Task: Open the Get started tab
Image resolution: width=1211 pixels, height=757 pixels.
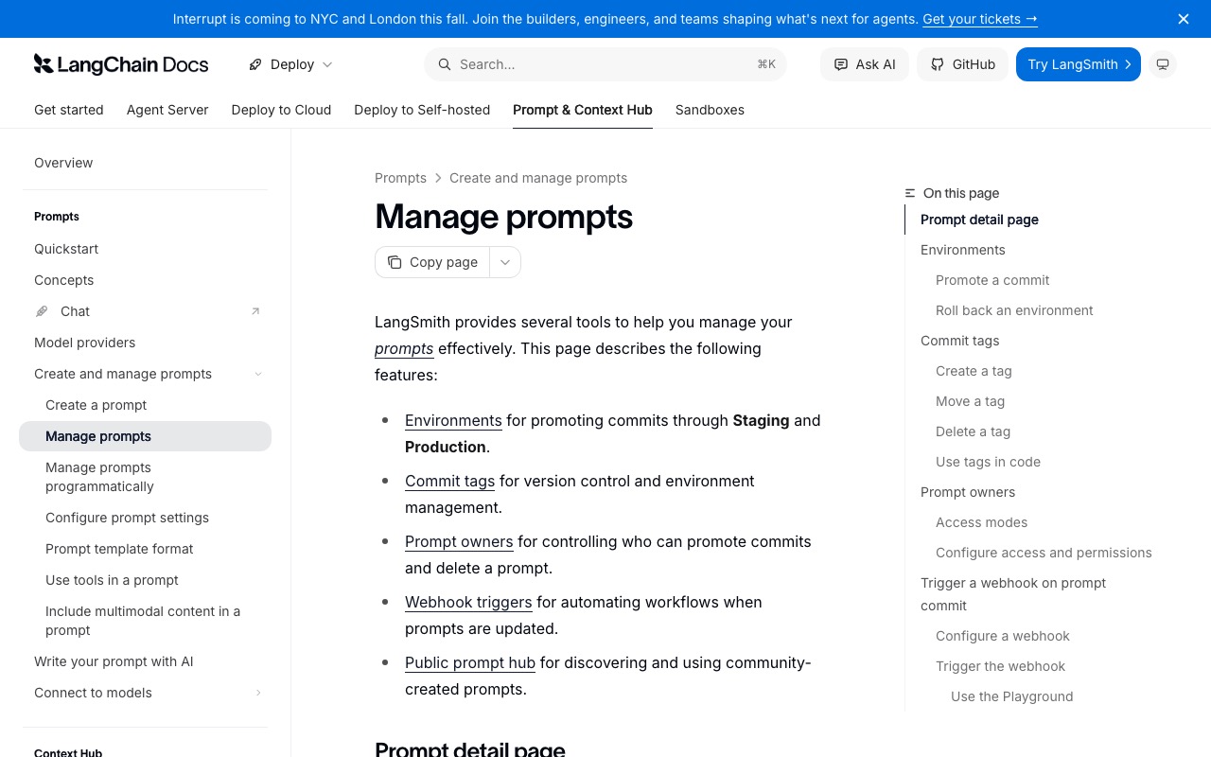Action: (69, 110)
